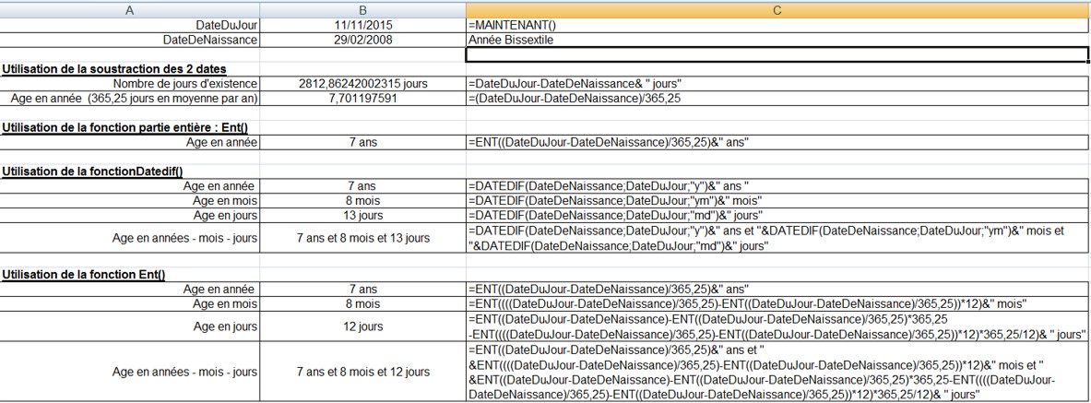Select the DATEDIF "md" jours formula cell
1091x403 pixels.
(777, 215)
